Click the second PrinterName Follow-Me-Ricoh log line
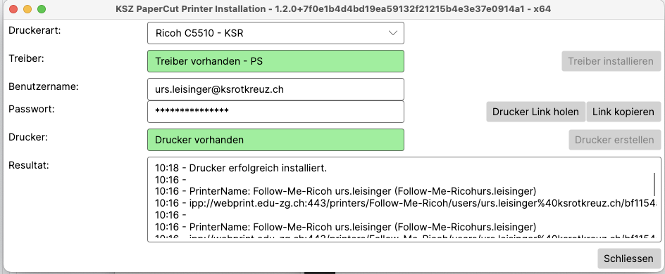The image size is (665, 274). click(x=346, y=226)
